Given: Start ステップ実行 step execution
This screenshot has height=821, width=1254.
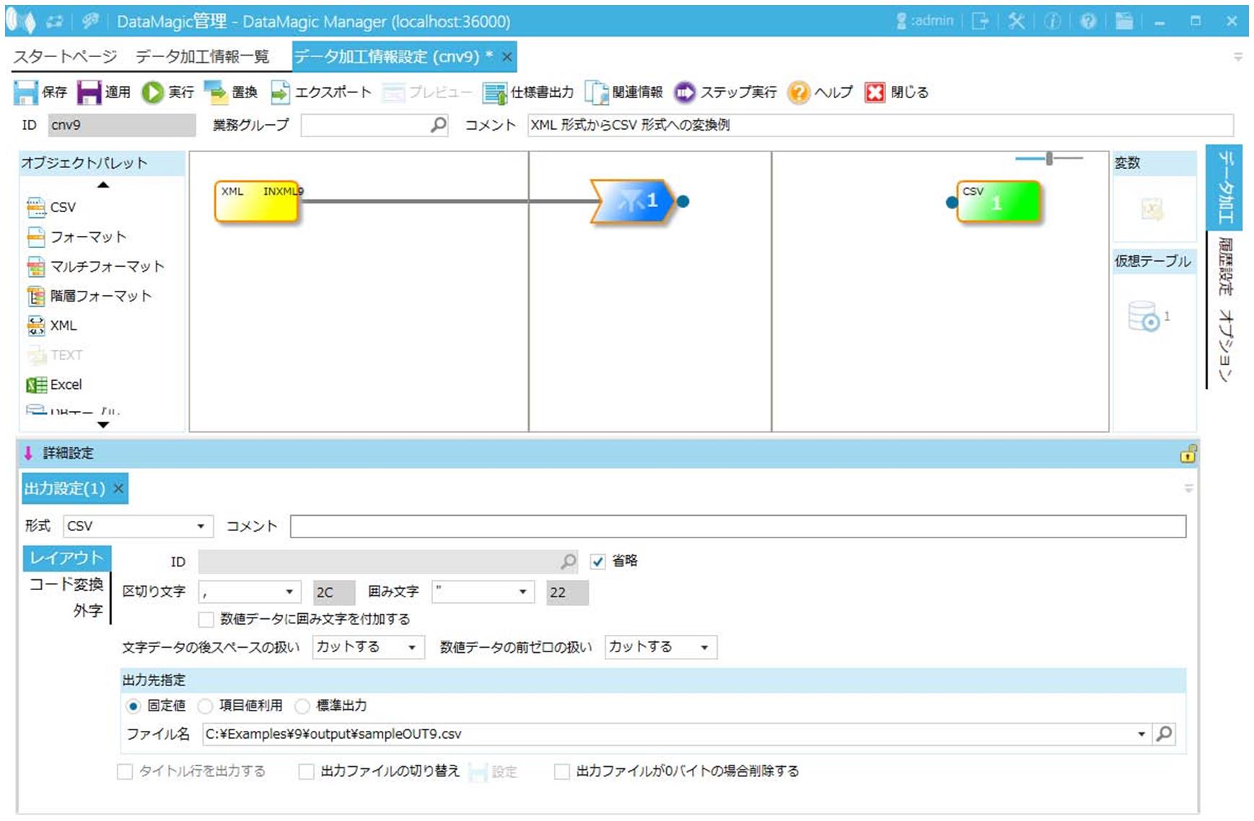Looking at the screenshot, I should (684, 92).
